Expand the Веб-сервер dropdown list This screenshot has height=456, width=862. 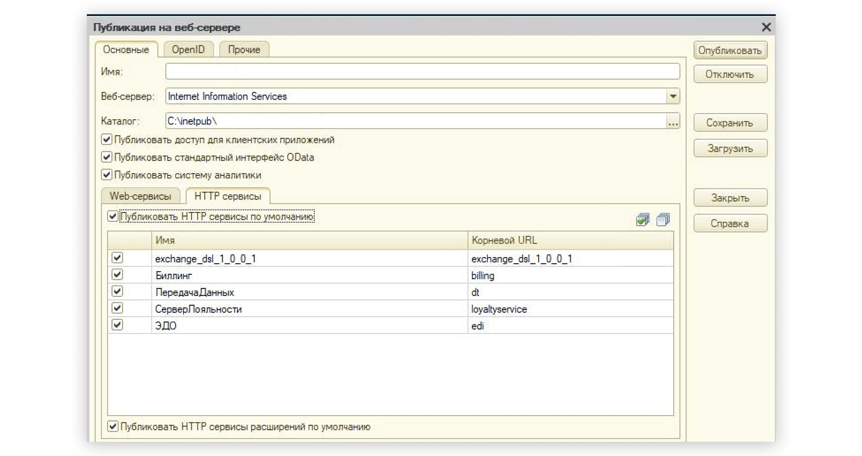(x=673, y=96)
